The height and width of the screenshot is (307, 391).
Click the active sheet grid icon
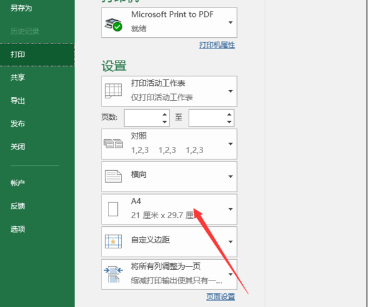(114, 91)
